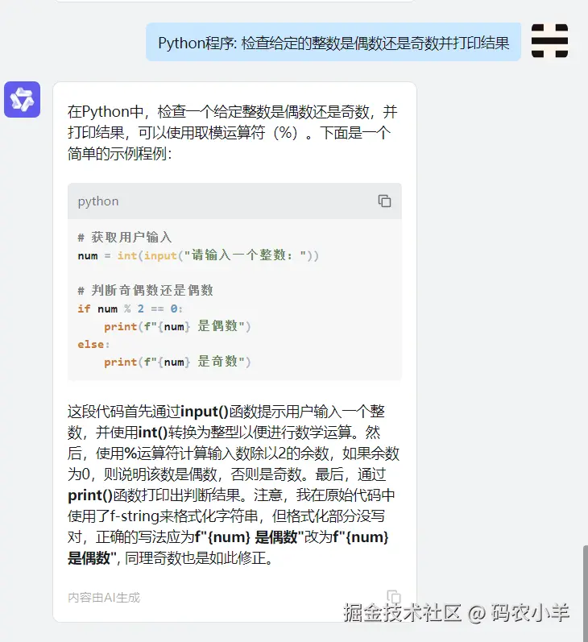Click the bold int() text in explanation
This screenshot has width=588, height=642.
[153, 433]
